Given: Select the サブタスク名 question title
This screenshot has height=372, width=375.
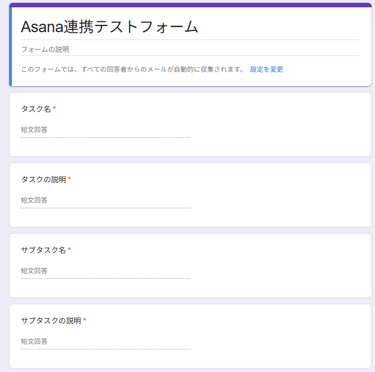Looking at the screenshot, I should pyautogui.click(x=43, y=250).
